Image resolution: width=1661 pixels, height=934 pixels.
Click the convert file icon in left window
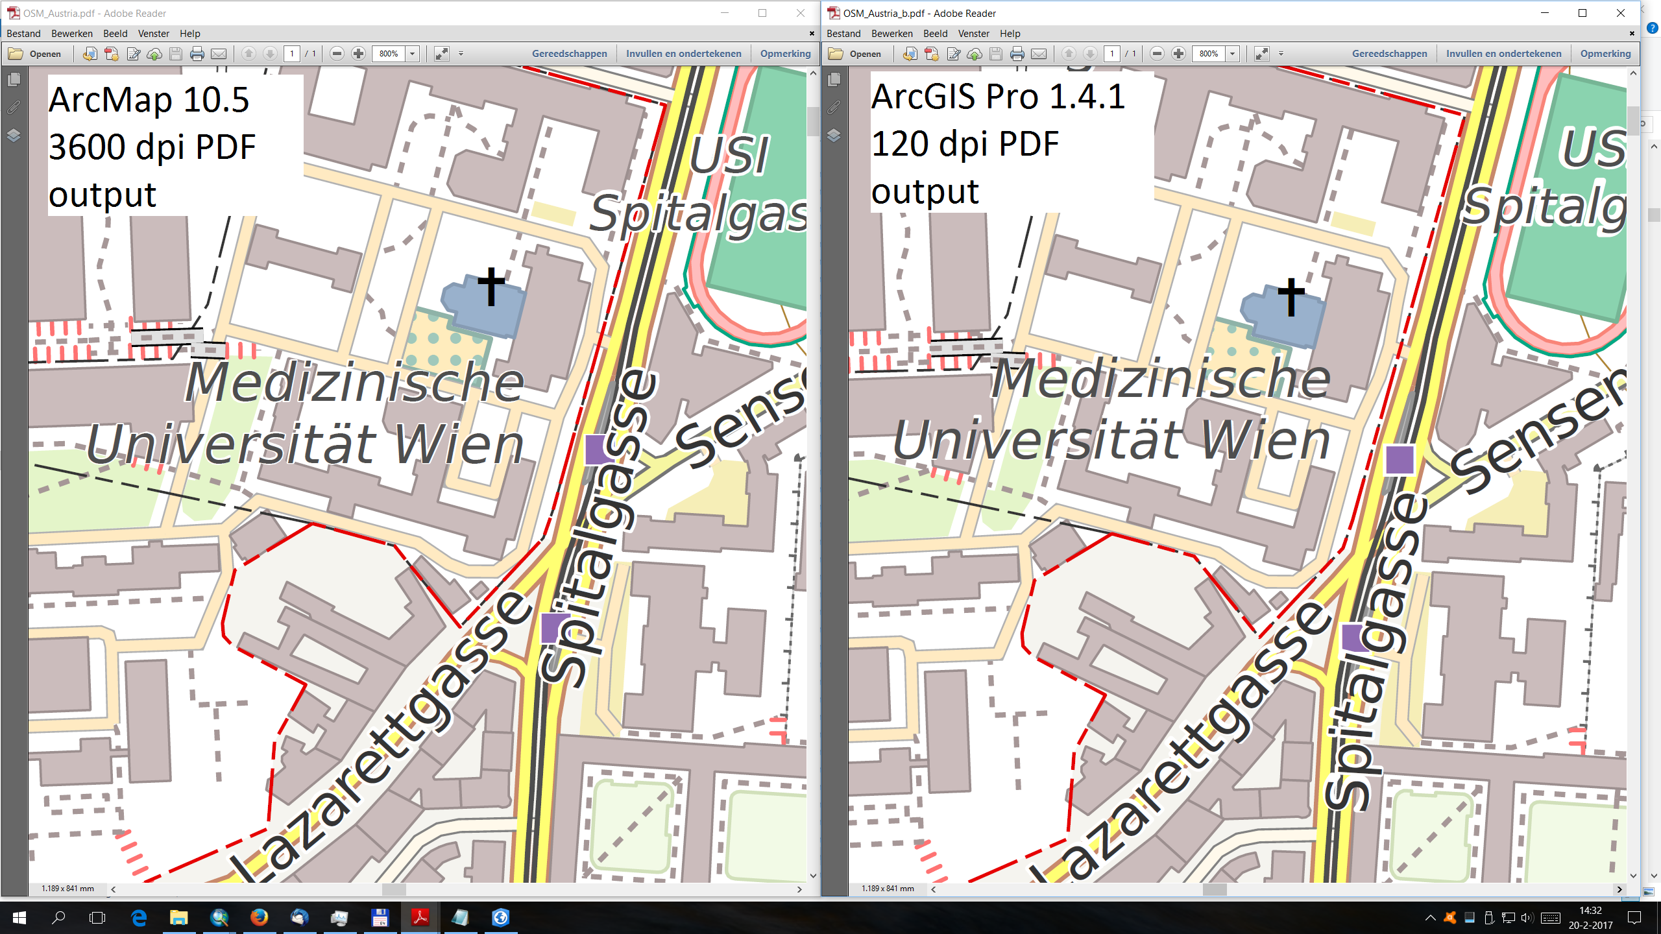(90, 54)
